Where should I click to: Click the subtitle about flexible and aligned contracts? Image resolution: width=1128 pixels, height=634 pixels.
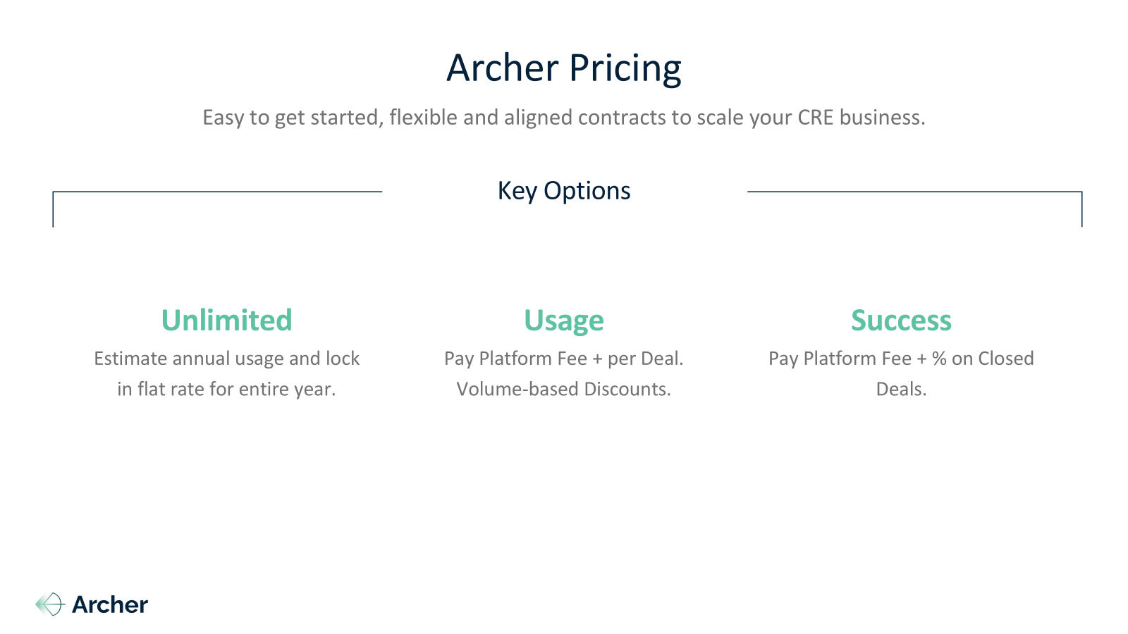click(x=564, y=117)
